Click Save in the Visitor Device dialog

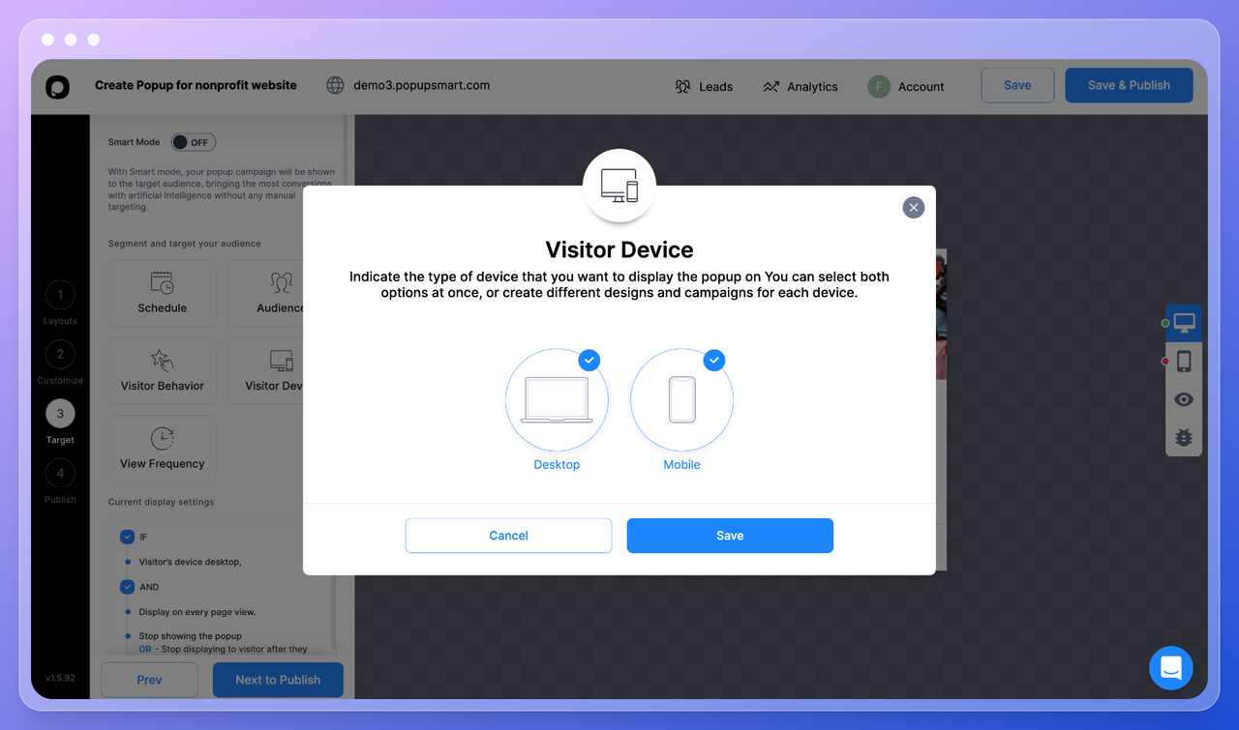pos(730,536)
